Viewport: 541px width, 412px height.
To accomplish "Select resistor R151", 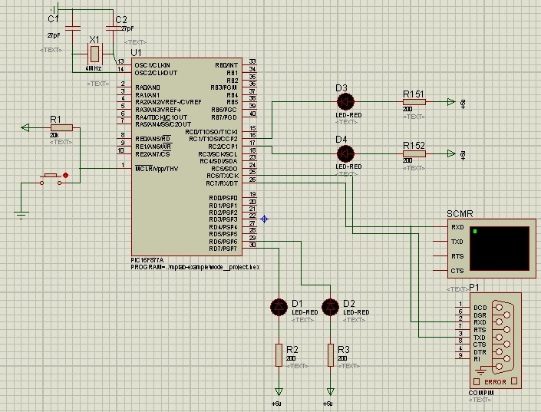I will coord(414,102).
